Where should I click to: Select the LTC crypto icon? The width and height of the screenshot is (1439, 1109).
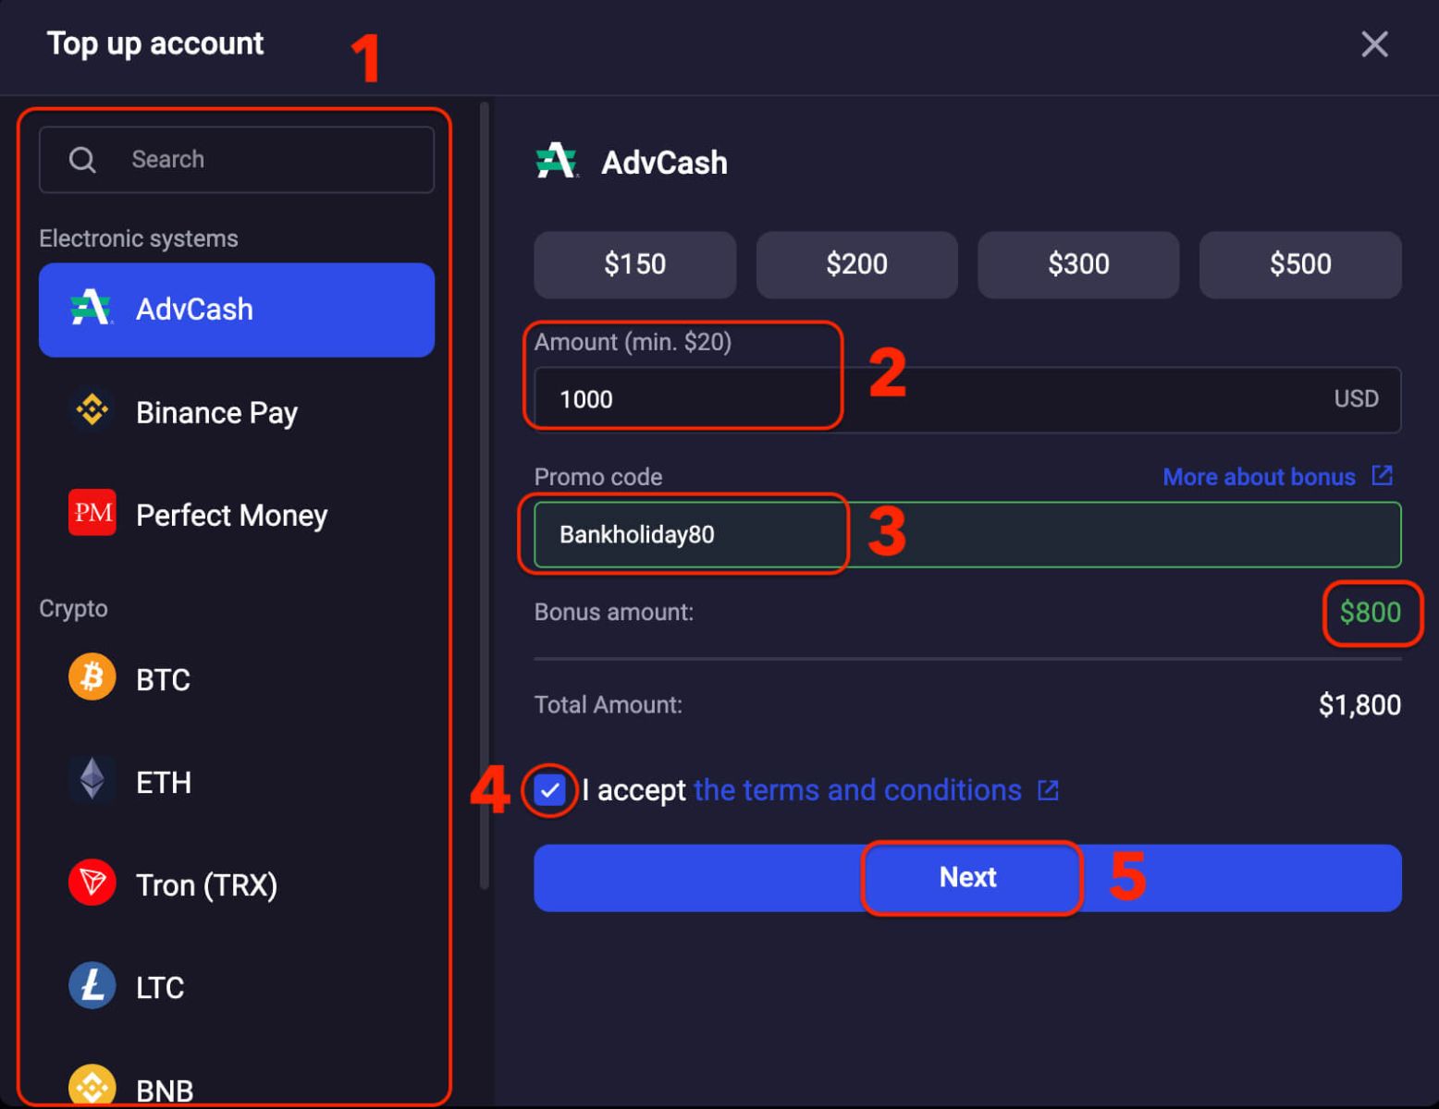coord(92,985)
